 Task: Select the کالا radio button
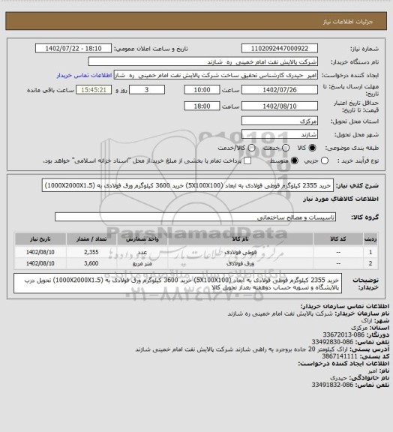[x=312, y=148]
